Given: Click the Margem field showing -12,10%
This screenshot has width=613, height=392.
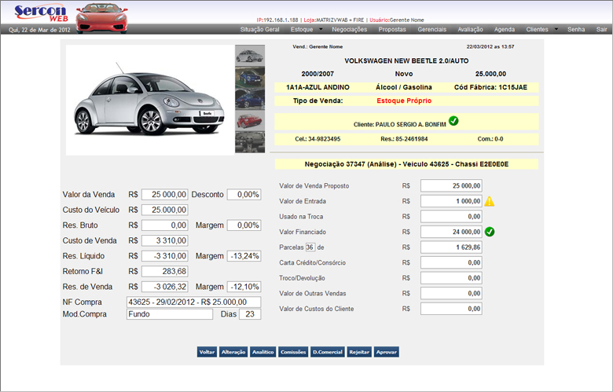Looking at the screenshot, I should coord(244,287).
